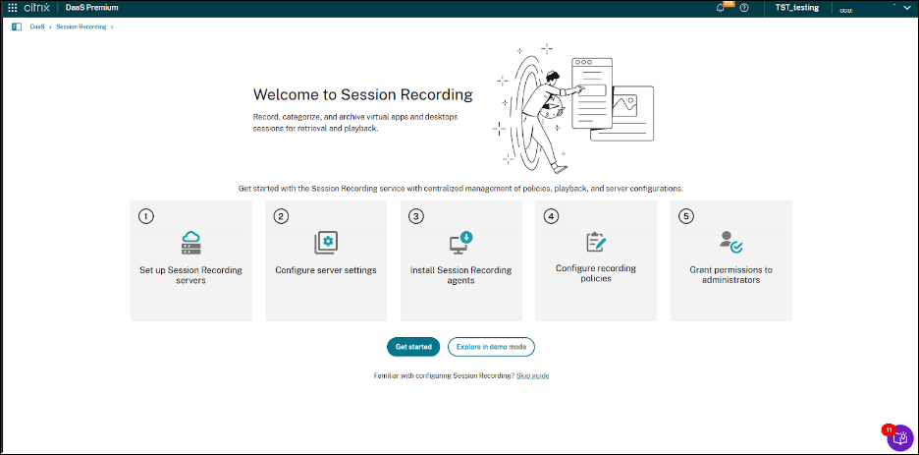919x455 pixels.
Task: Click the Install agents monitor download icon
Action: [460, 243]
